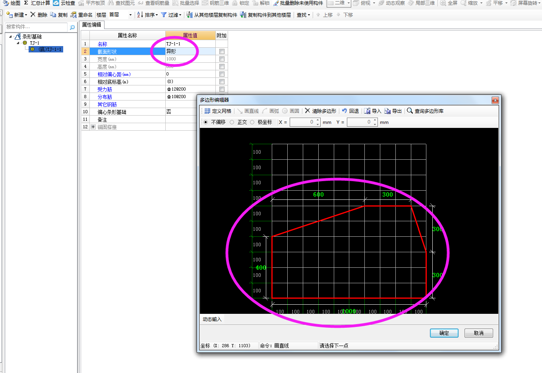
Task: Click the 重命名 rename icon
Action: (x=74, y=15)
